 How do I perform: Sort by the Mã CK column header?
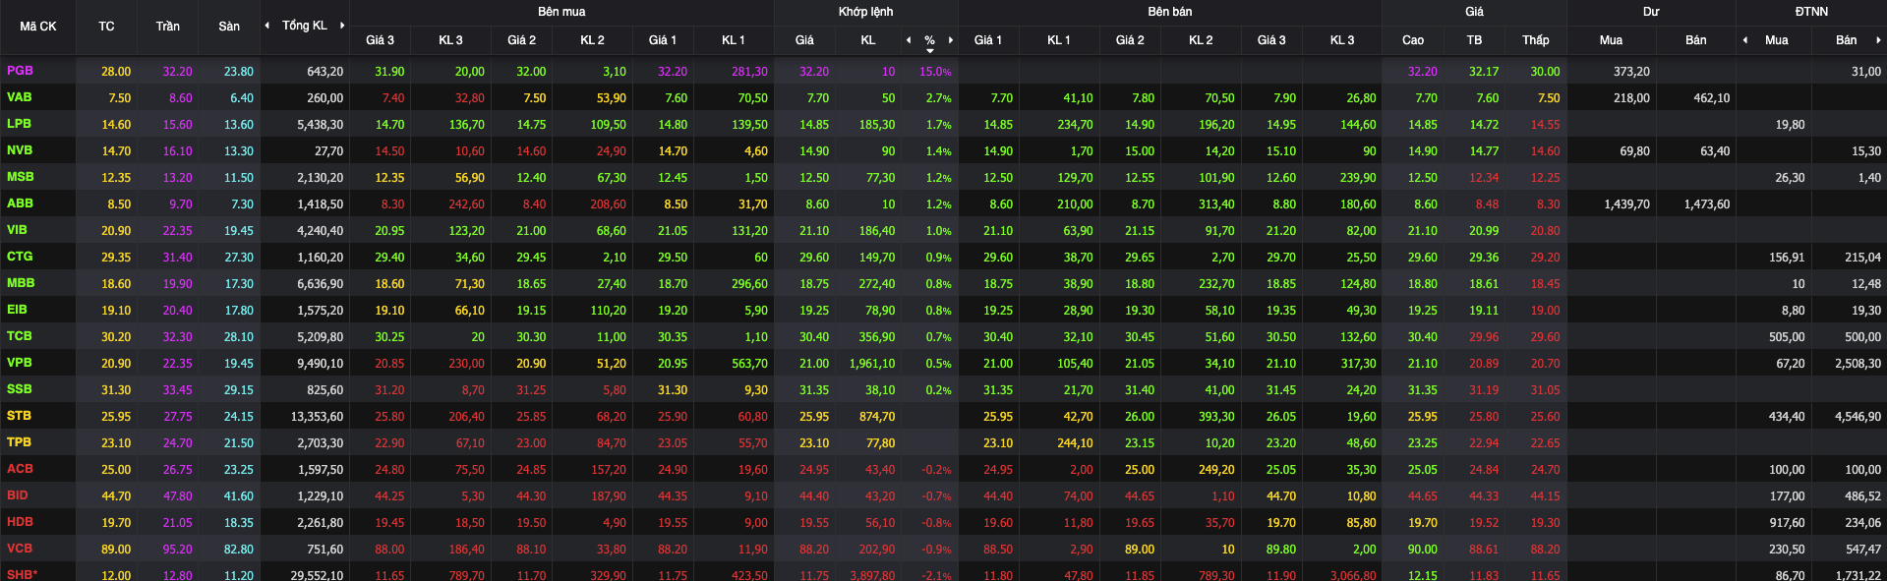pyautogui.click(x=38, y=27)
